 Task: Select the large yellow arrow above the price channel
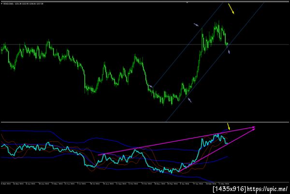click(x=231, y=9)
